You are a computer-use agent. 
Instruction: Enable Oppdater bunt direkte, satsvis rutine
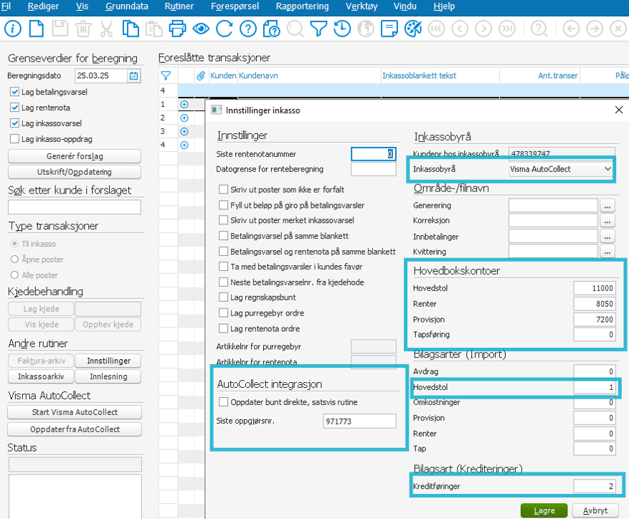224,402
